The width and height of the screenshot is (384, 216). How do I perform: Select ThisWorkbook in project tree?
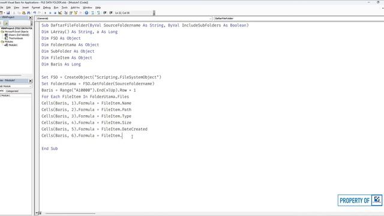[x=16, y=38]
